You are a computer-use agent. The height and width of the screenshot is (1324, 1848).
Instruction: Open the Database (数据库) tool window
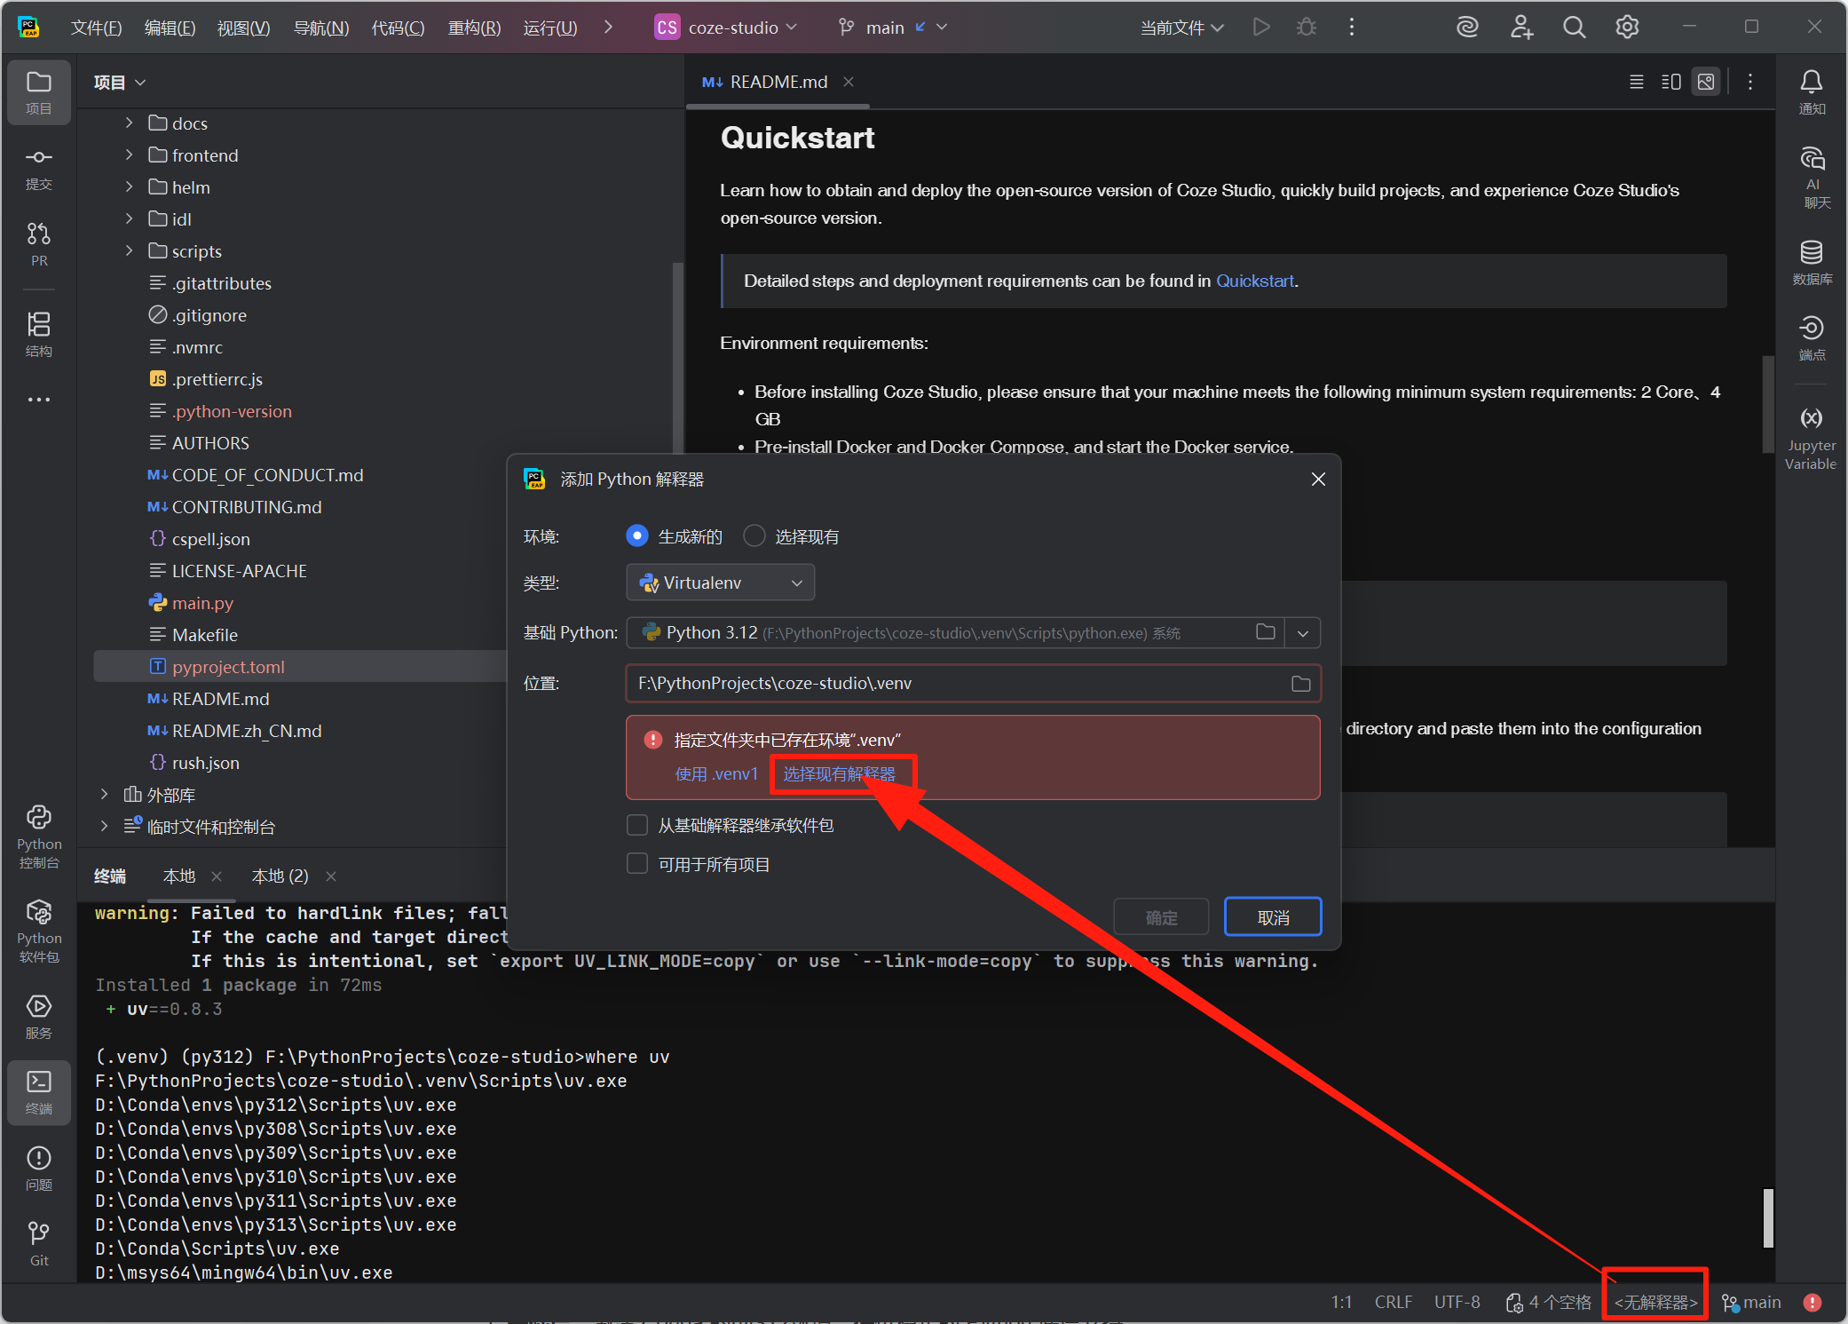click(x=1811, y=262)
